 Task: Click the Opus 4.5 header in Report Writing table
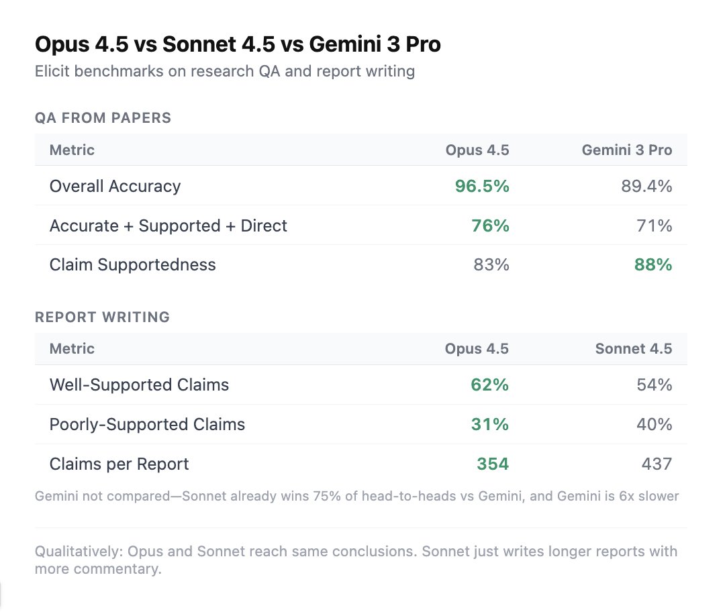click(x=477, y=349)
